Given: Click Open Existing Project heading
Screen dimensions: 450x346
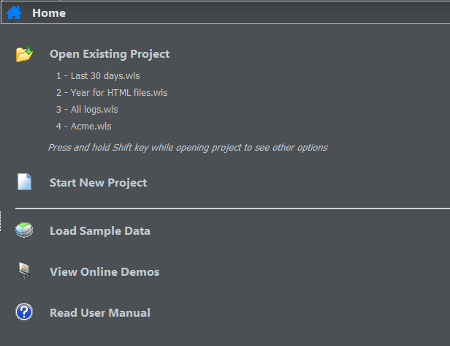Looking at the screenshot, I should pyautogui.click(x=110, y=53).
